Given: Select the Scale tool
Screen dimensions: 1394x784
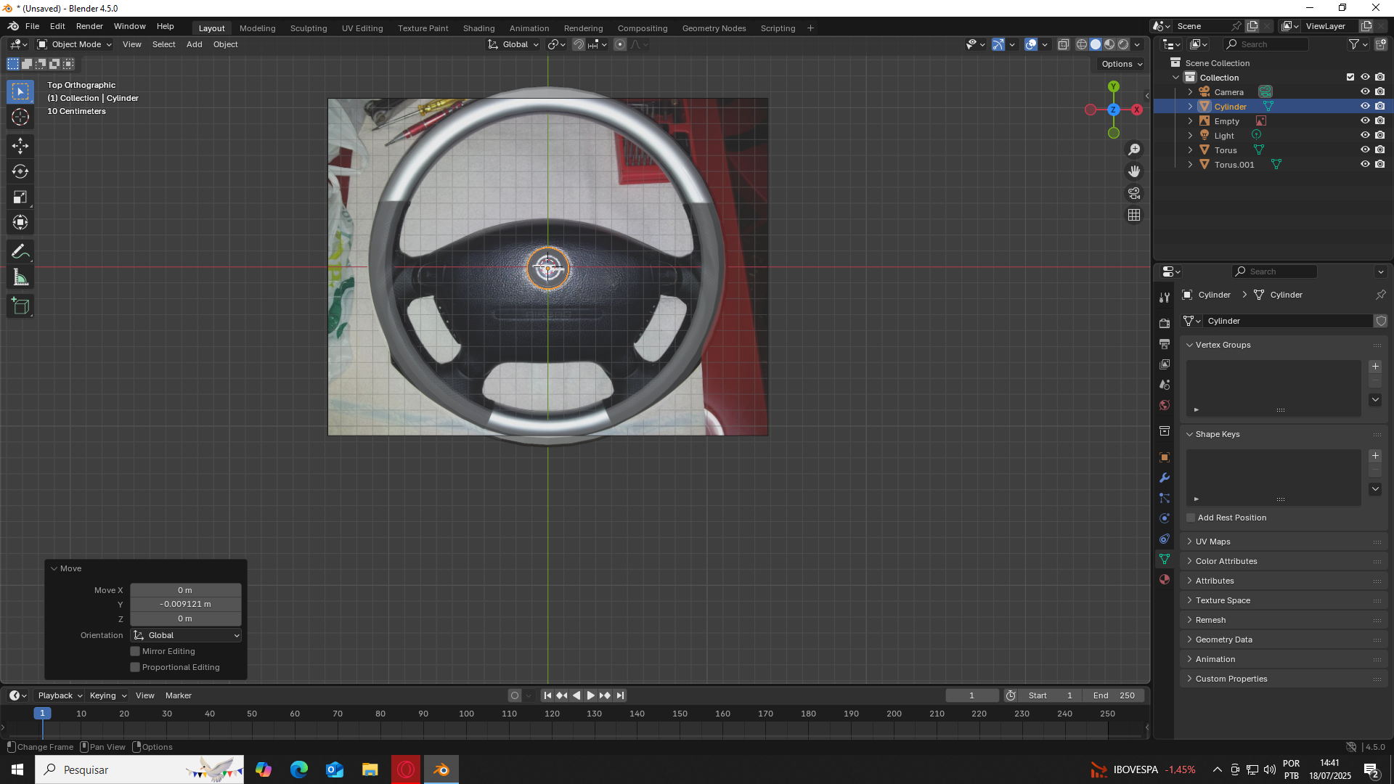Looking at the screenshot, I should (x=20, y=197).
